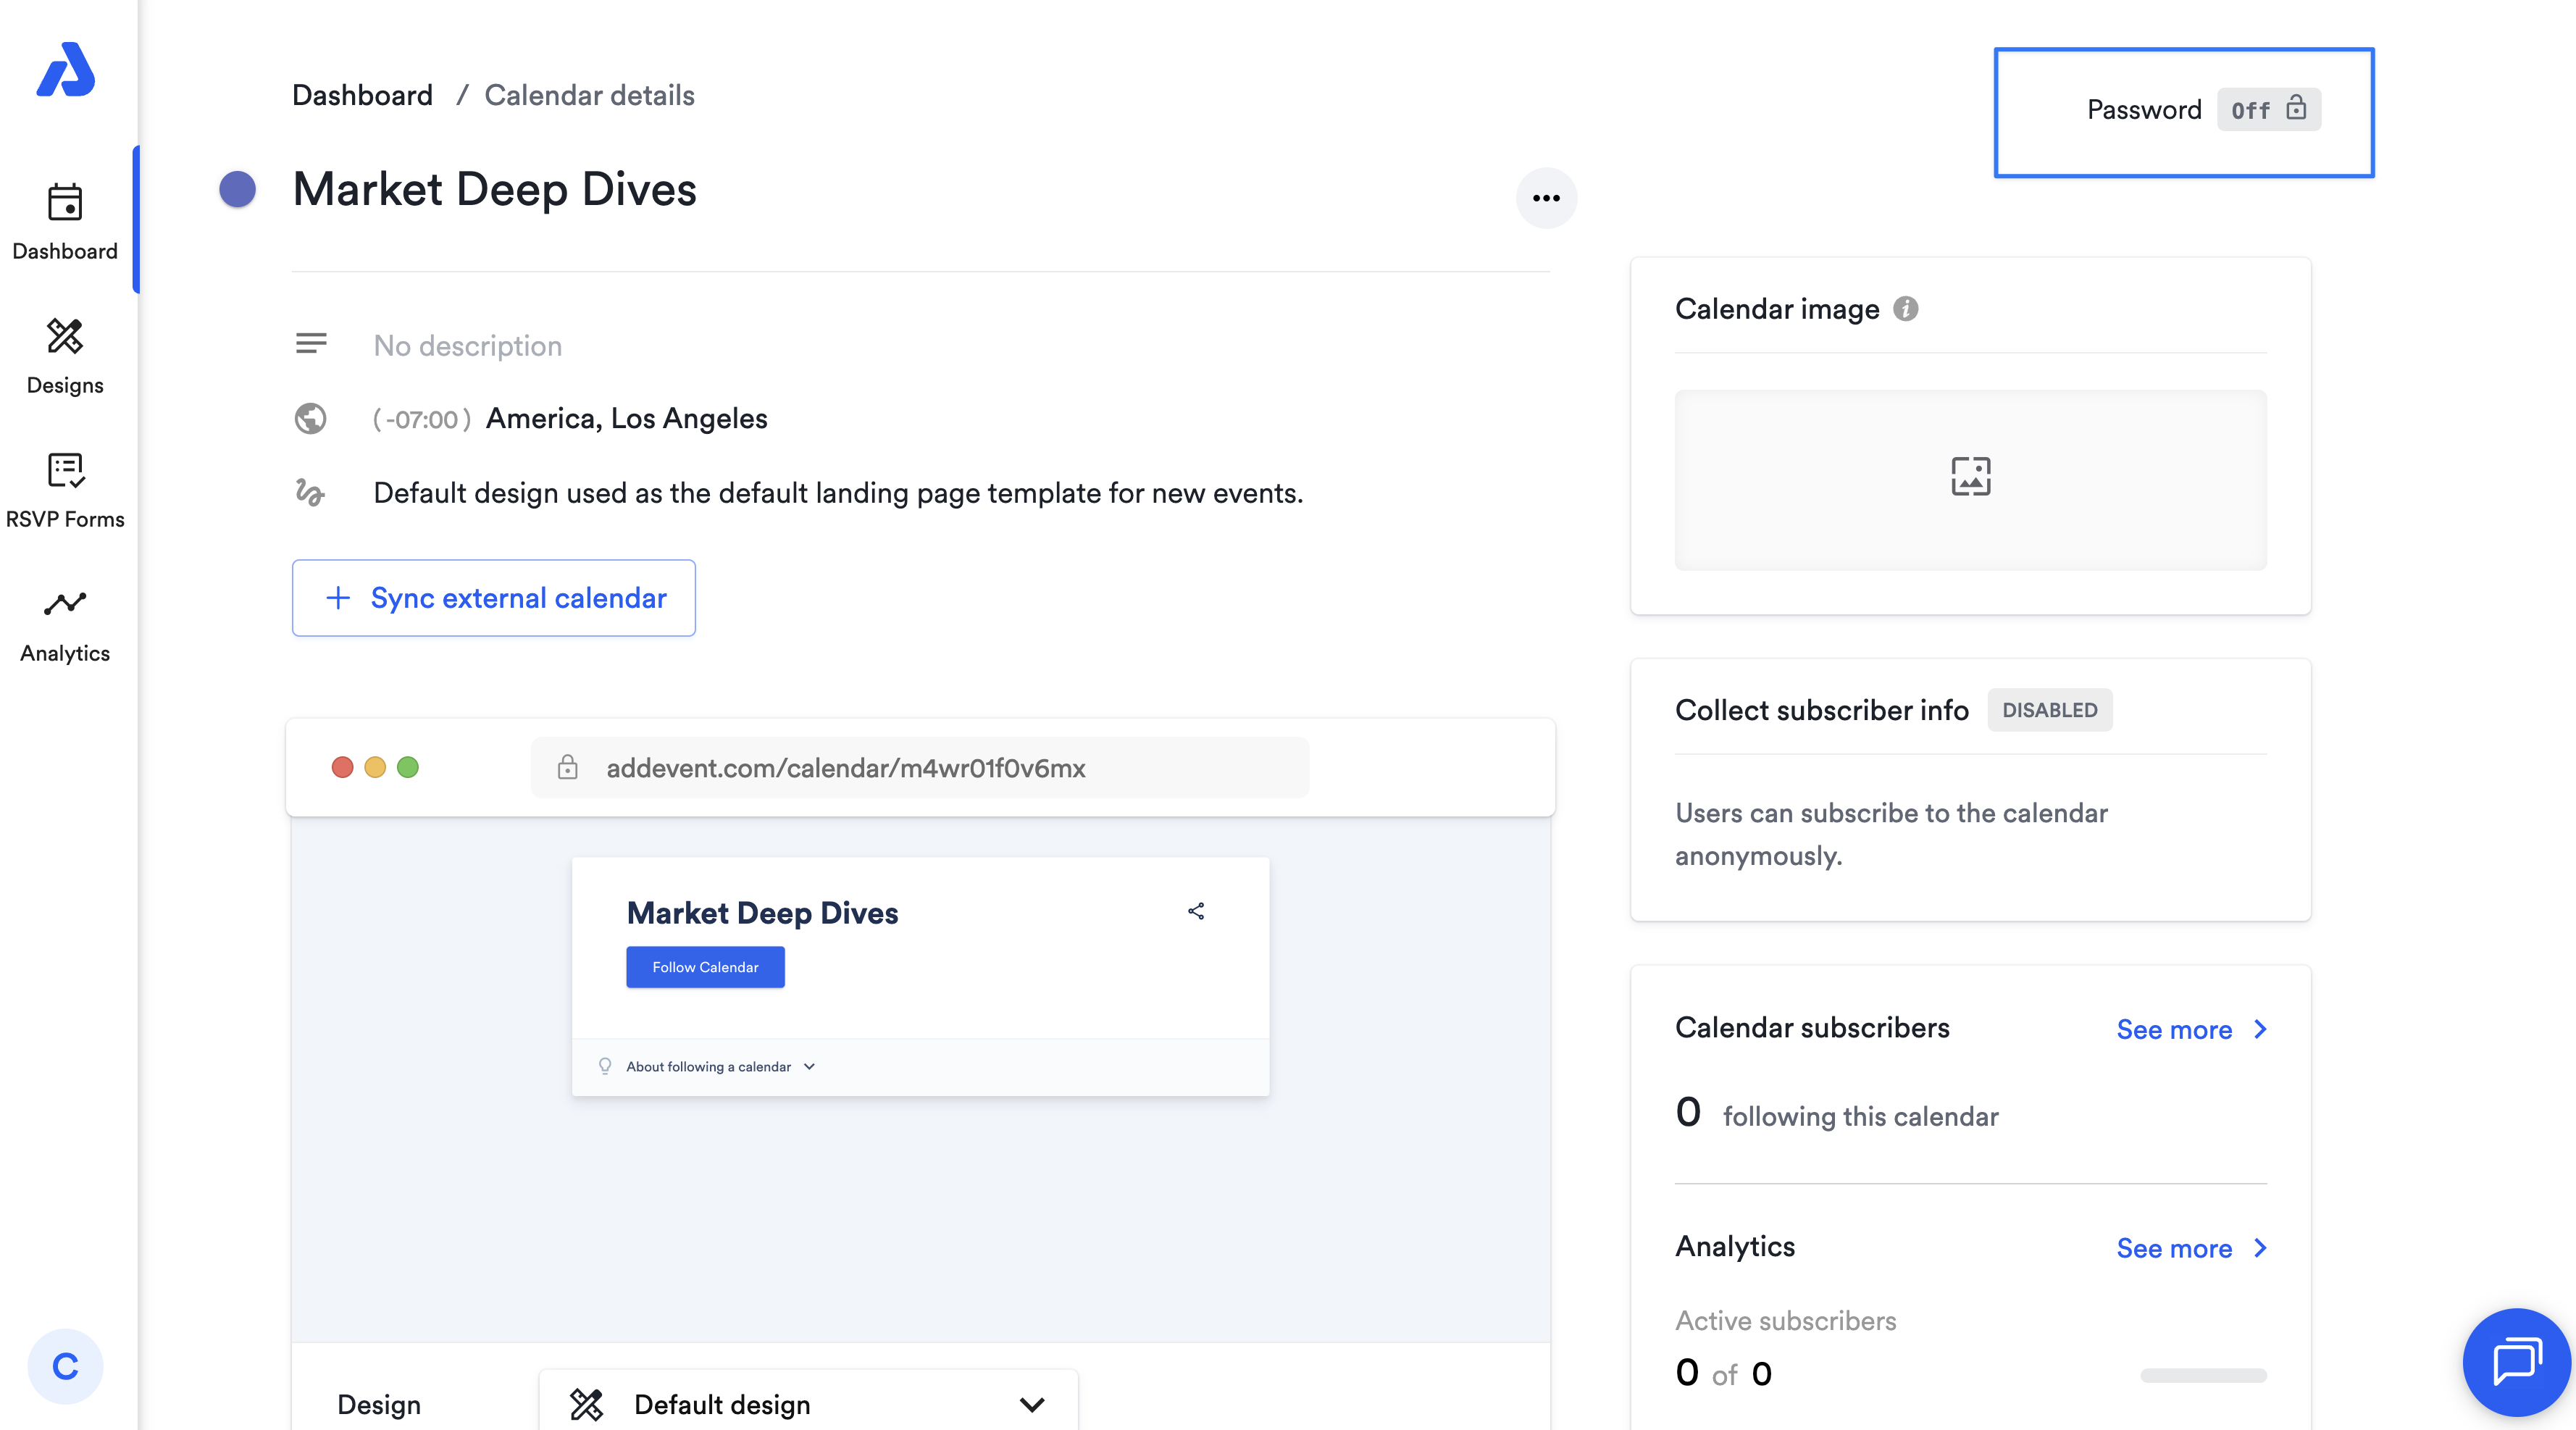Click the user avatar C icon
2576x1430 pixels.
65,1366
